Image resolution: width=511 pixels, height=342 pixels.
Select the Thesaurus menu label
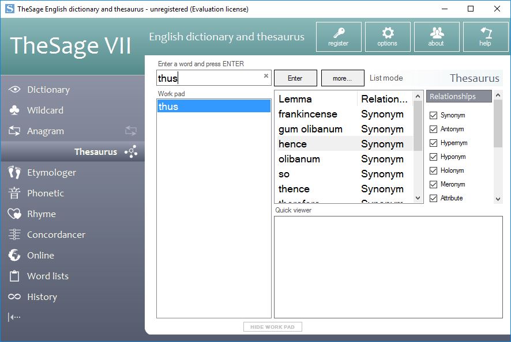click(96, 152)
